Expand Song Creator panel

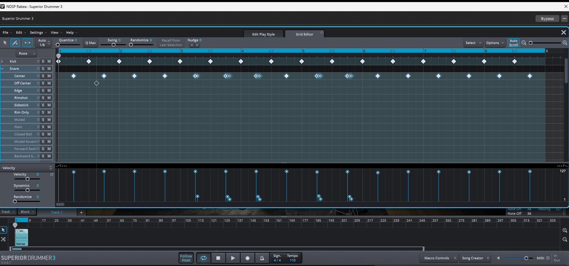(475, 258)
